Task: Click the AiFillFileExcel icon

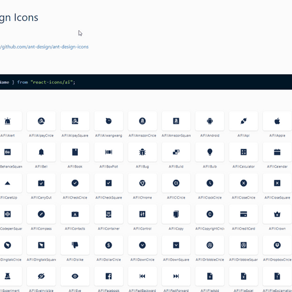Action: [x=244, y=276]
